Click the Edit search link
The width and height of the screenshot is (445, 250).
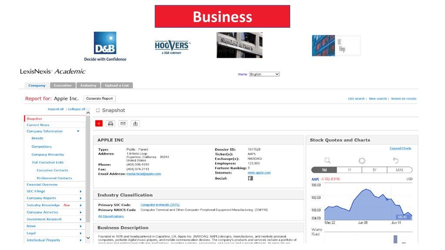356,99
